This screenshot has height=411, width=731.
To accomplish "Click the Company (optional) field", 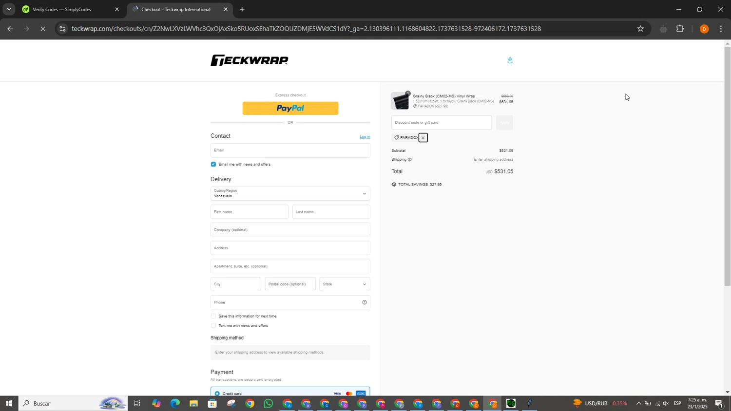I will (290, 230).
